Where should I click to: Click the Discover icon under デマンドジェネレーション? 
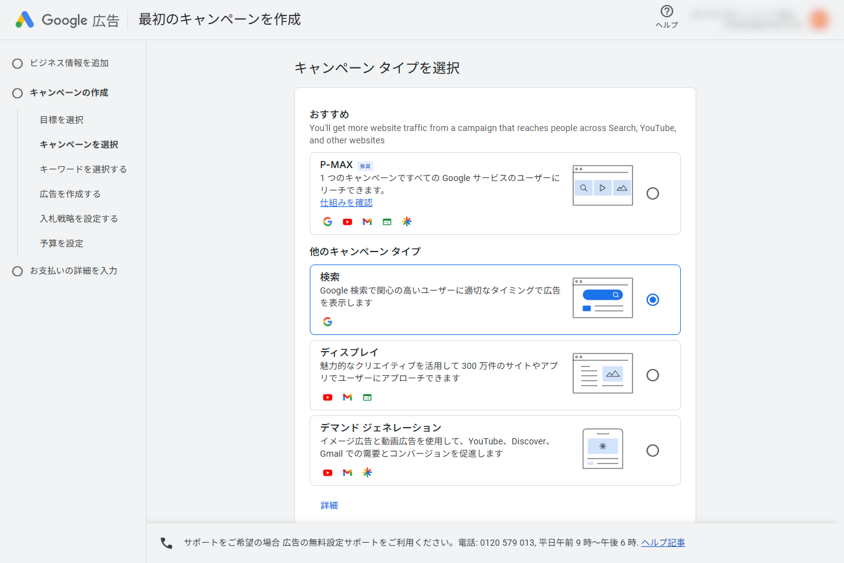(367, 472)
